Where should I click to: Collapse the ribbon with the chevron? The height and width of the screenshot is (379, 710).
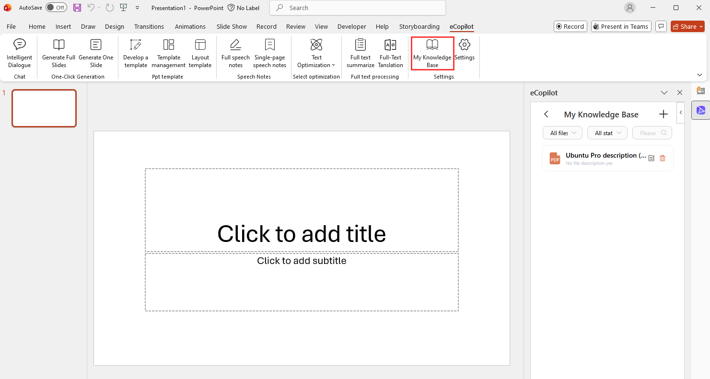[699, 75]
